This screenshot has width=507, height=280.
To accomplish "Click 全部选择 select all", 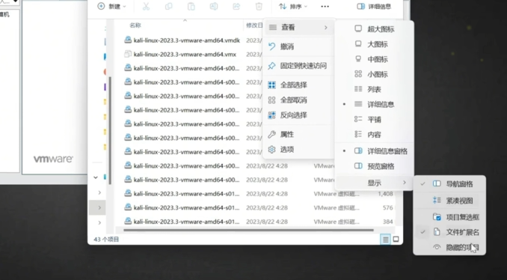I will (299, 85).
